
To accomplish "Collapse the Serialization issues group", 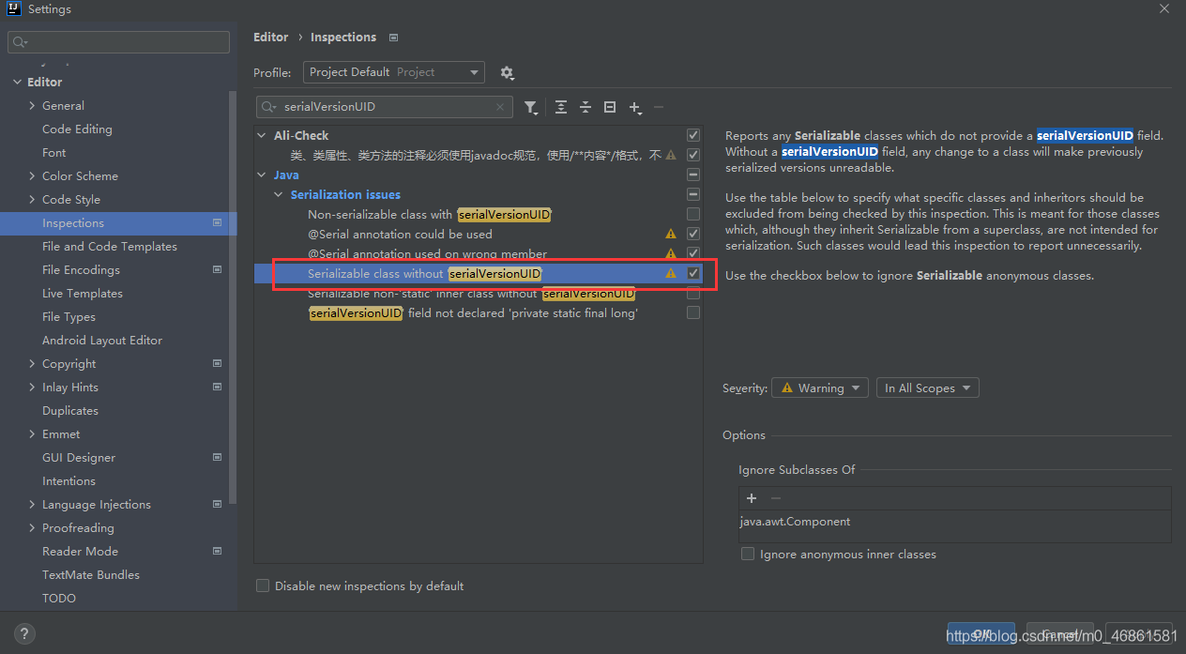I will [279, 194].
